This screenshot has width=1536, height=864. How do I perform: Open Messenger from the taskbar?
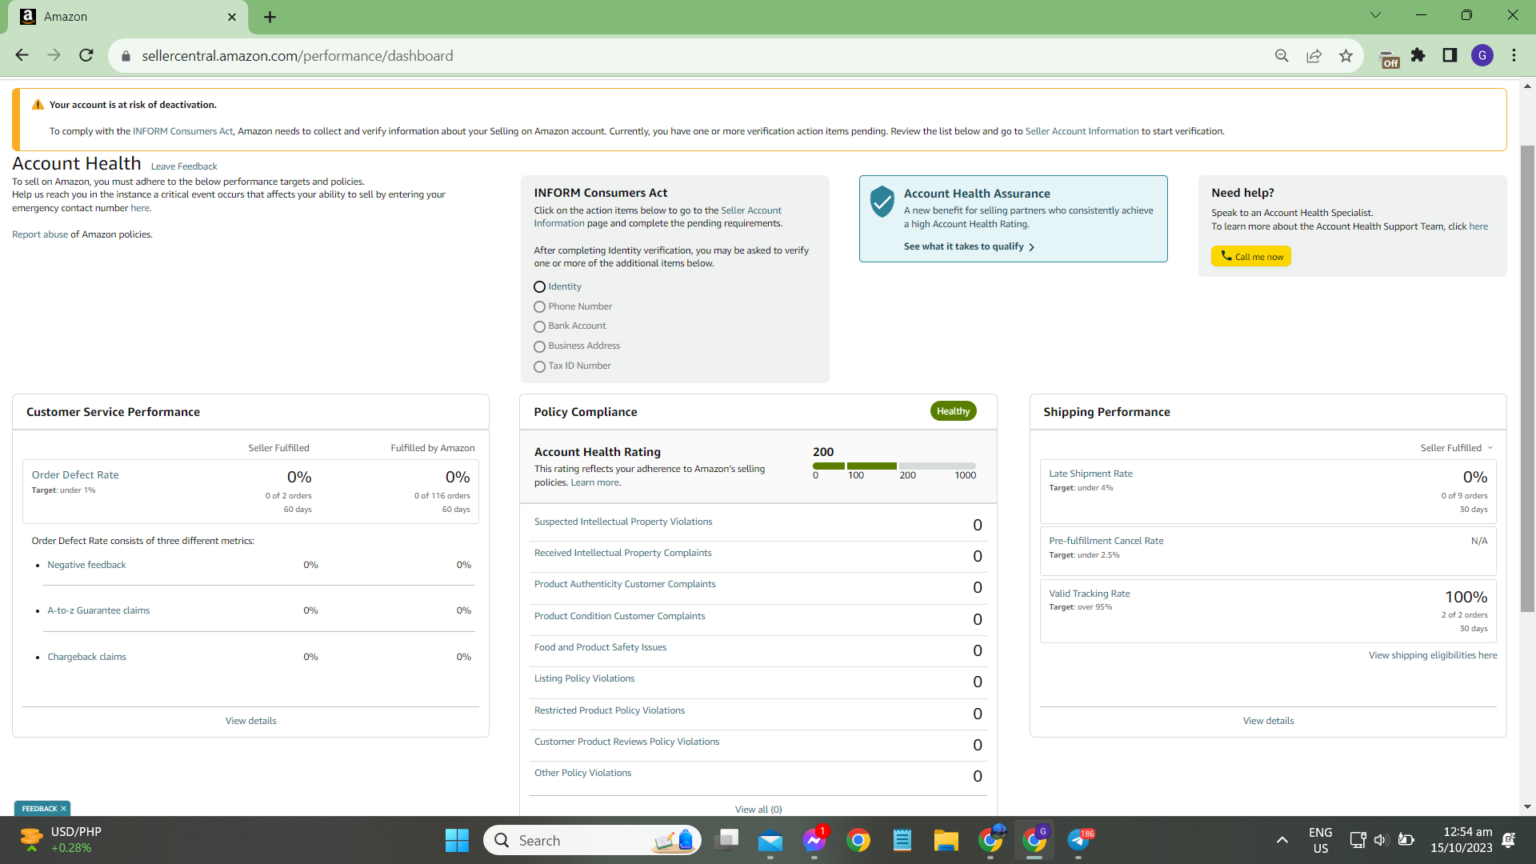(814, 840)
